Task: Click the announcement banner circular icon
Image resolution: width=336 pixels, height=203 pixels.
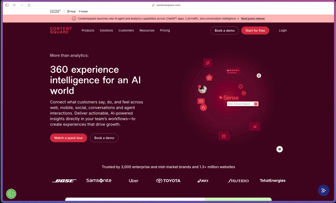Action: [x=74, y=19]
